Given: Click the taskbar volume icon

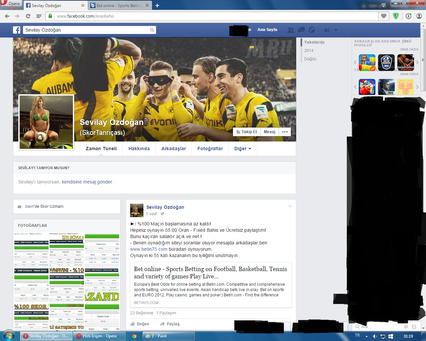Looking at the screenshot, I should click(375, 336).
